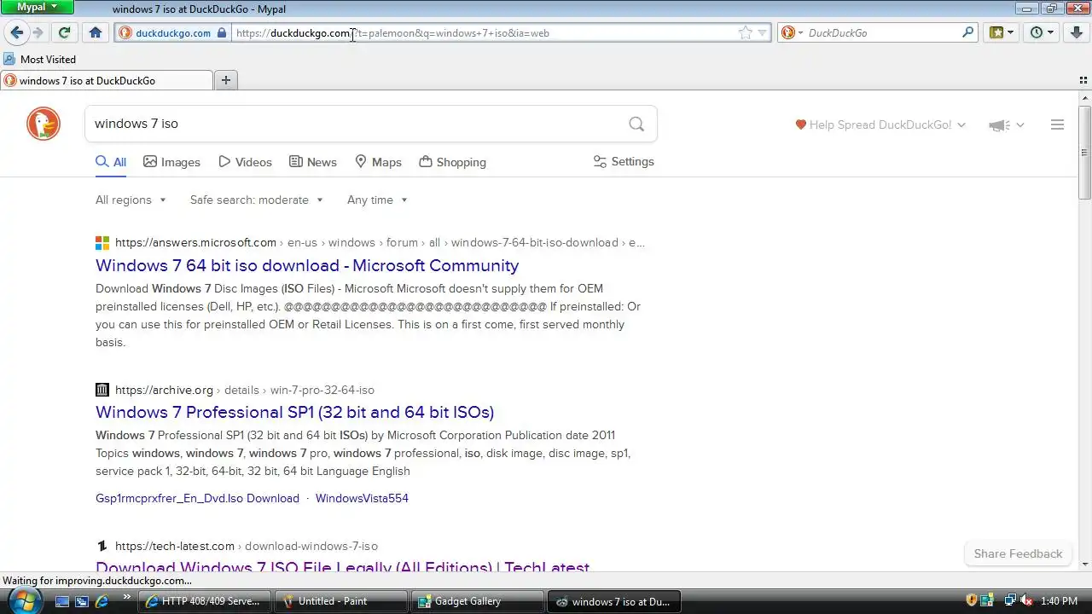Click the Share Feedback button
Image resolution: width=1092 pixels, height=614 pixels.
tap(1018, 553)
